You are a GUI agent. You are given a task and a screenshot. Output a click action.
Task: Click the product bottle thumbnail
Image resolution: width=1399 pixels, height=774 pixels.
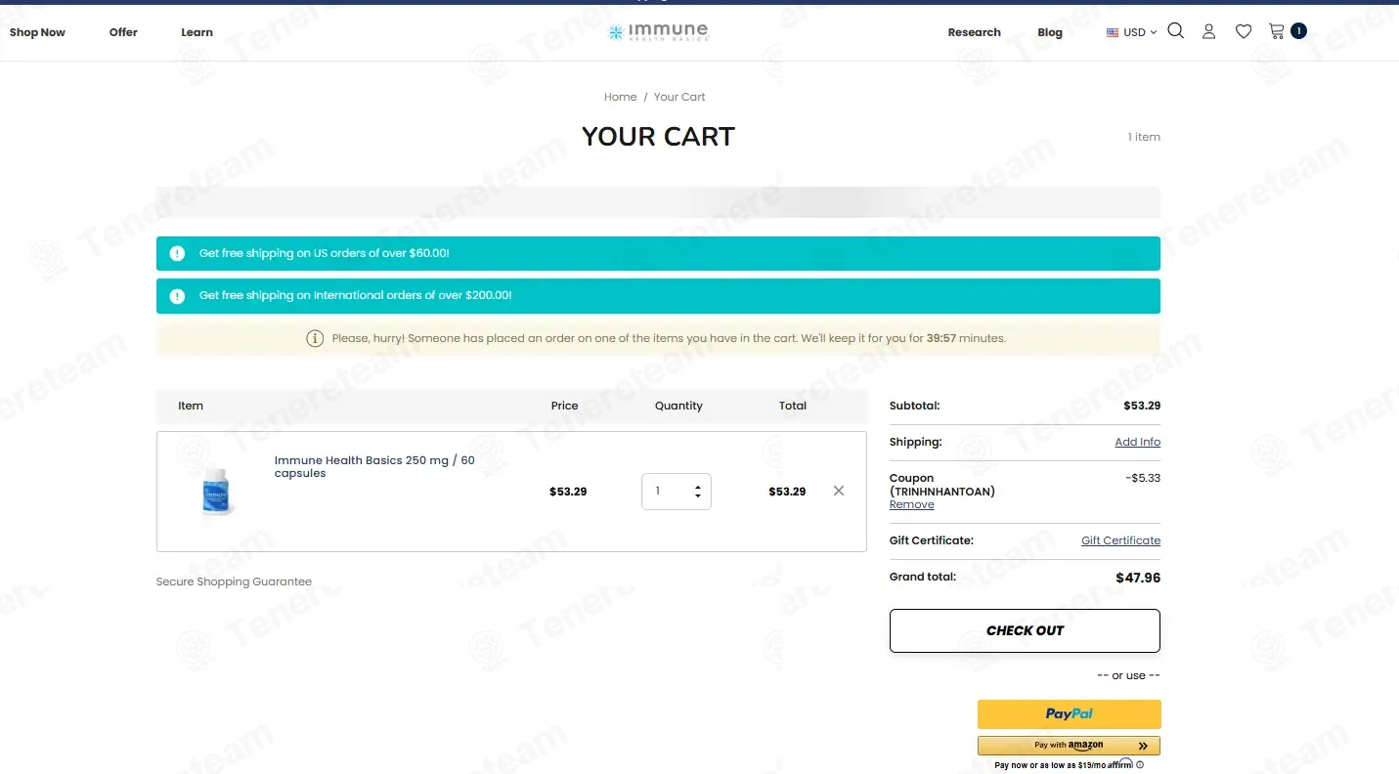[x=217, y=492]
